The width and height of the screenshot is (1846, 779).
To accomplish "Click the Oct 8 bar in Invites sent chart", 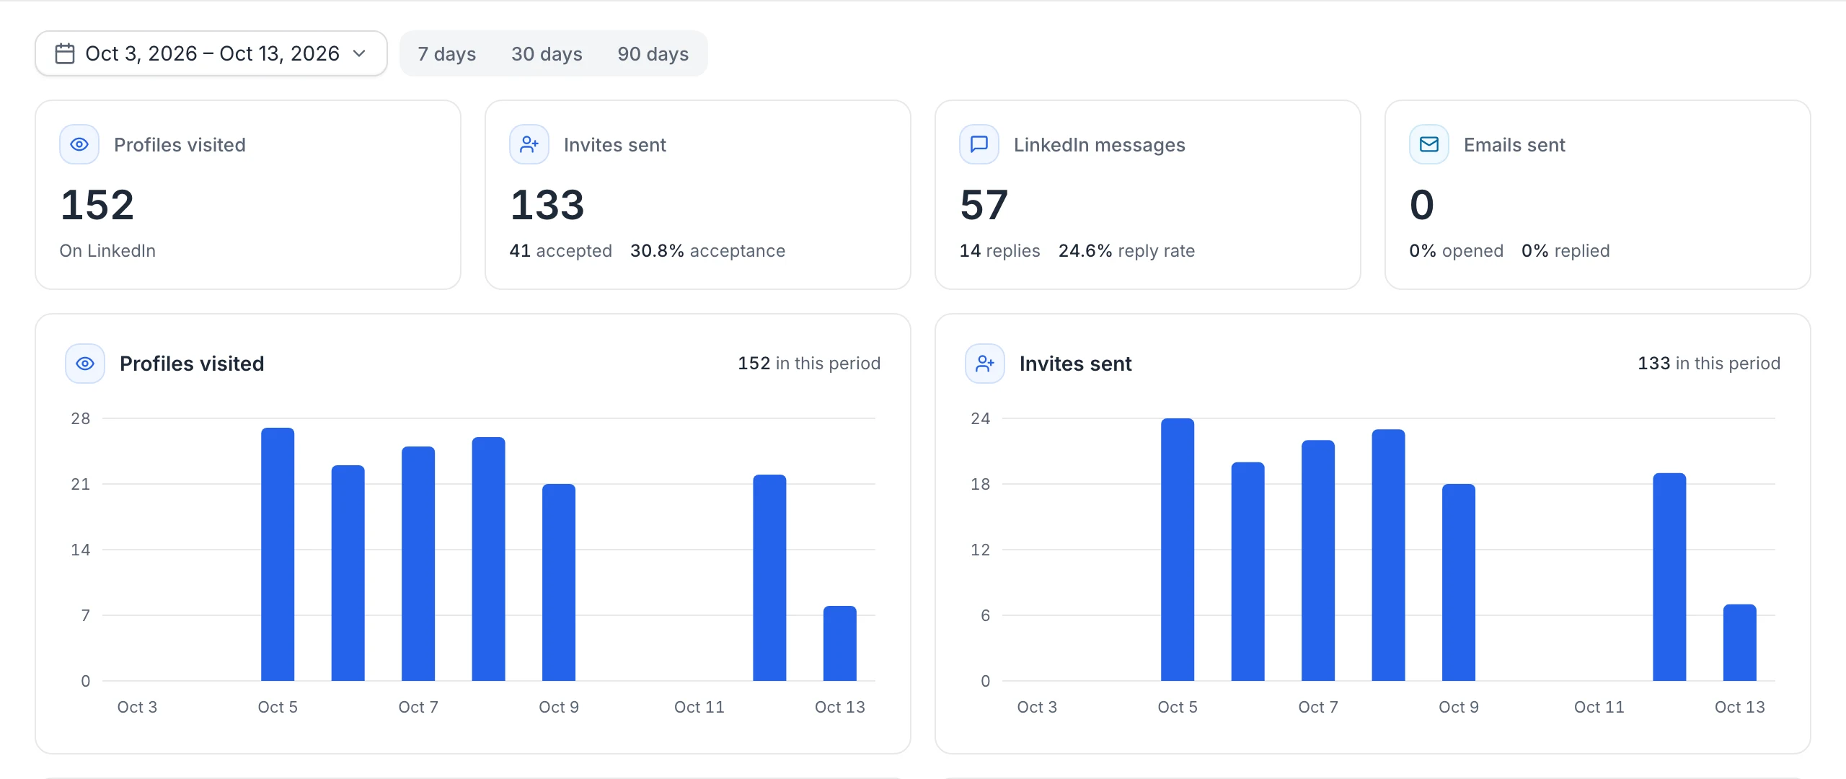I will pyautogui.click(x=1388, y=555).
